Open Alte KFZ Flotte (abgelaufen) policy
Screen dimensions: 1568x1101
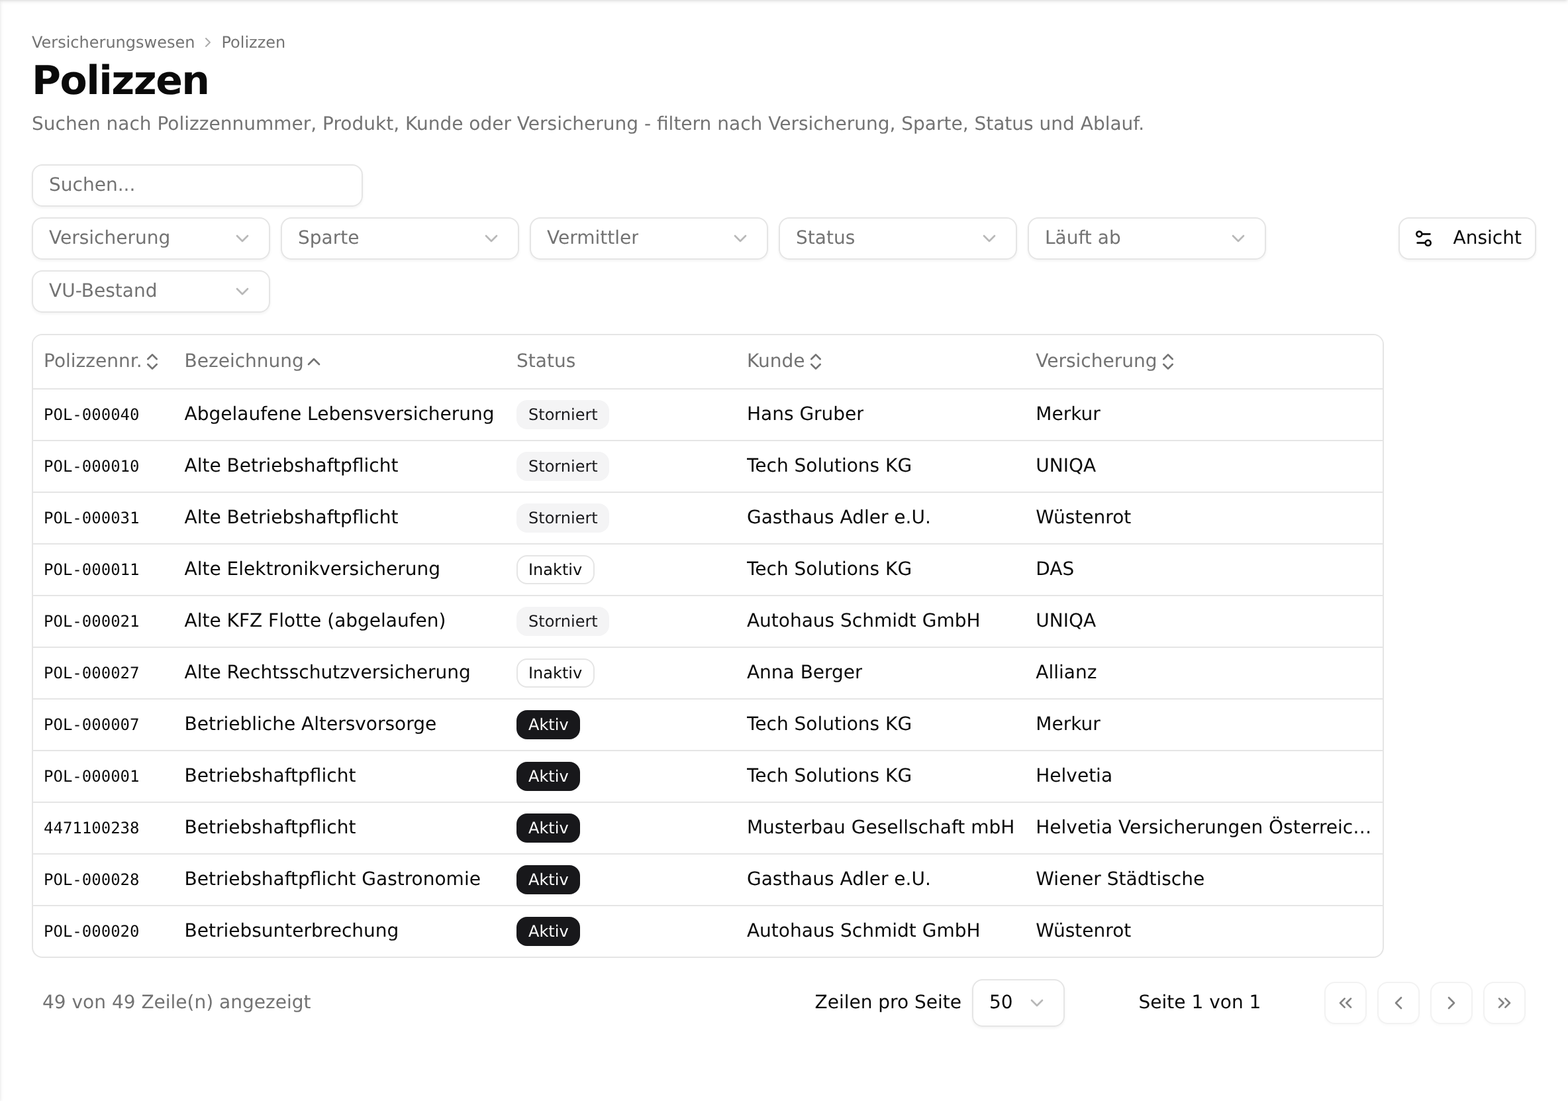click(x=315, y=621)
